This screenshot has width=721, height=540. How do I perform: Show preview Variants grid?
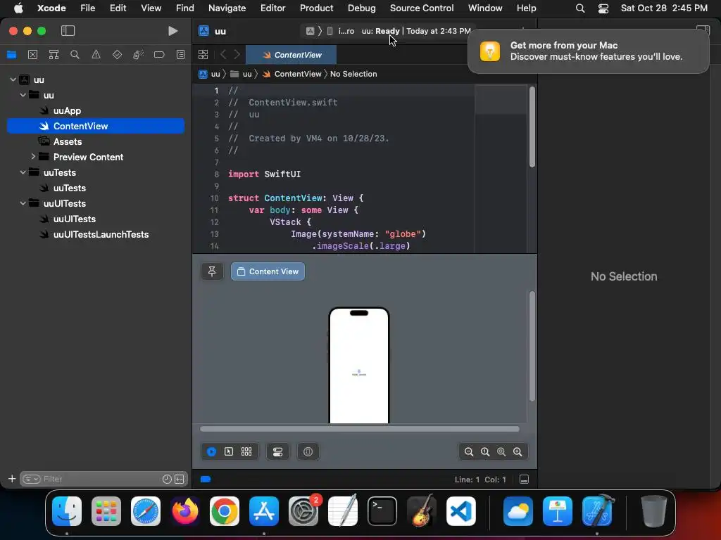246,452
